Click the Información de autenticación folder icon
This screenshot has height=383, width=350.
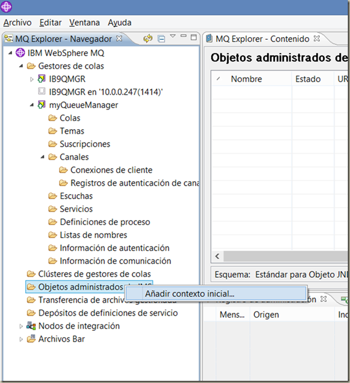(x=53, y=248)
